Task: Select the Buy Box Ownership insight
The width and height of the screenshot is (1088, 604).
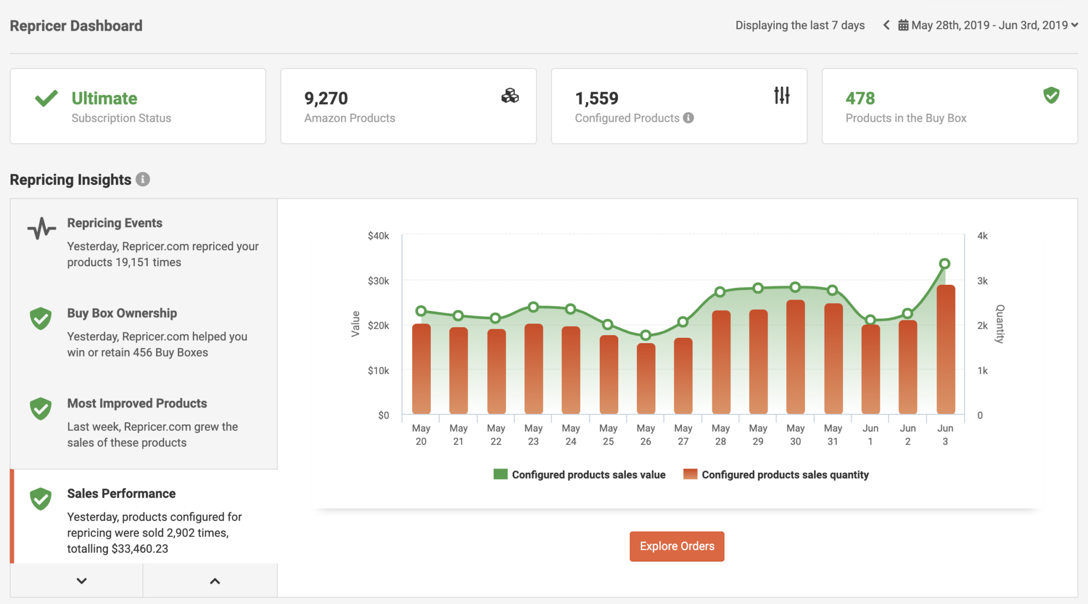Action: (x=143, y=334)
